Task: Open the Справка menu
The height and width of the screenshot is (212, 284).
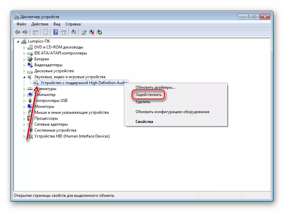Action: [73, 24]
